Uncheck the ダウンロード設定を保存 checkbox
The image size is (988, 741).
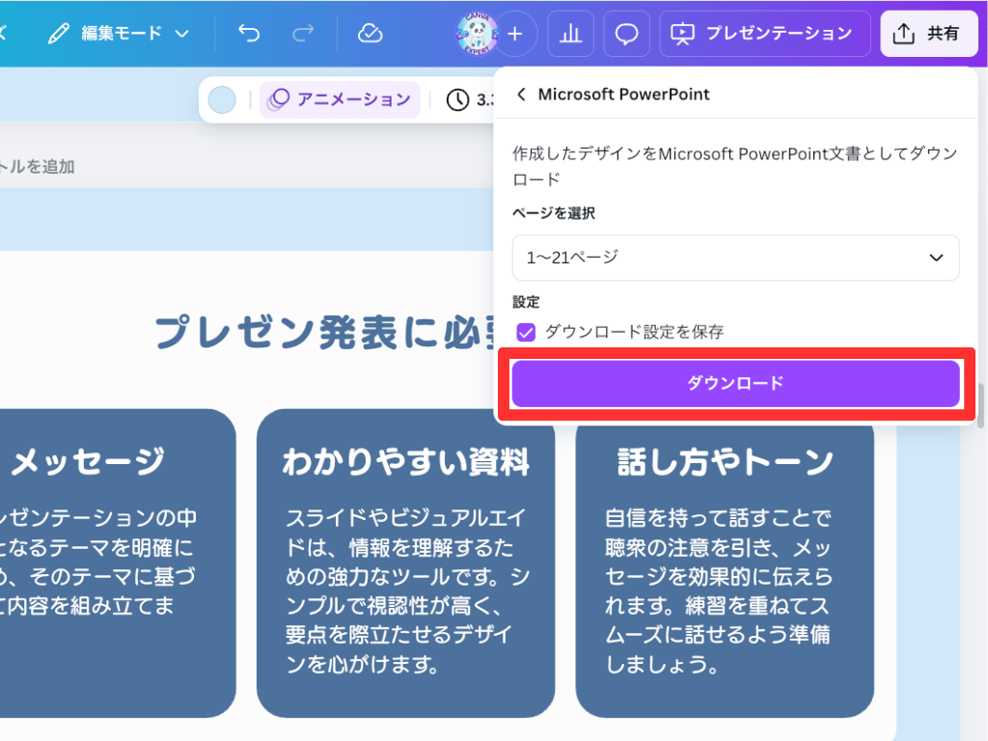pyautogui.click(x=526, y=332)
